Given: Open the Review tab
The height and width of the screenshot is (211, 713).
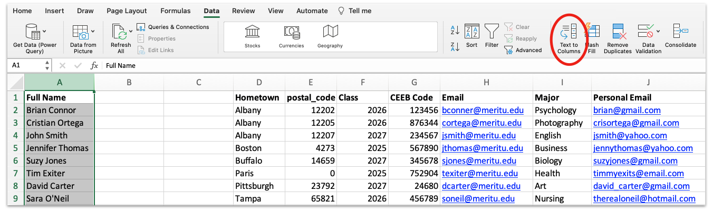Looking at the screenshot, I should coord(244,11).
